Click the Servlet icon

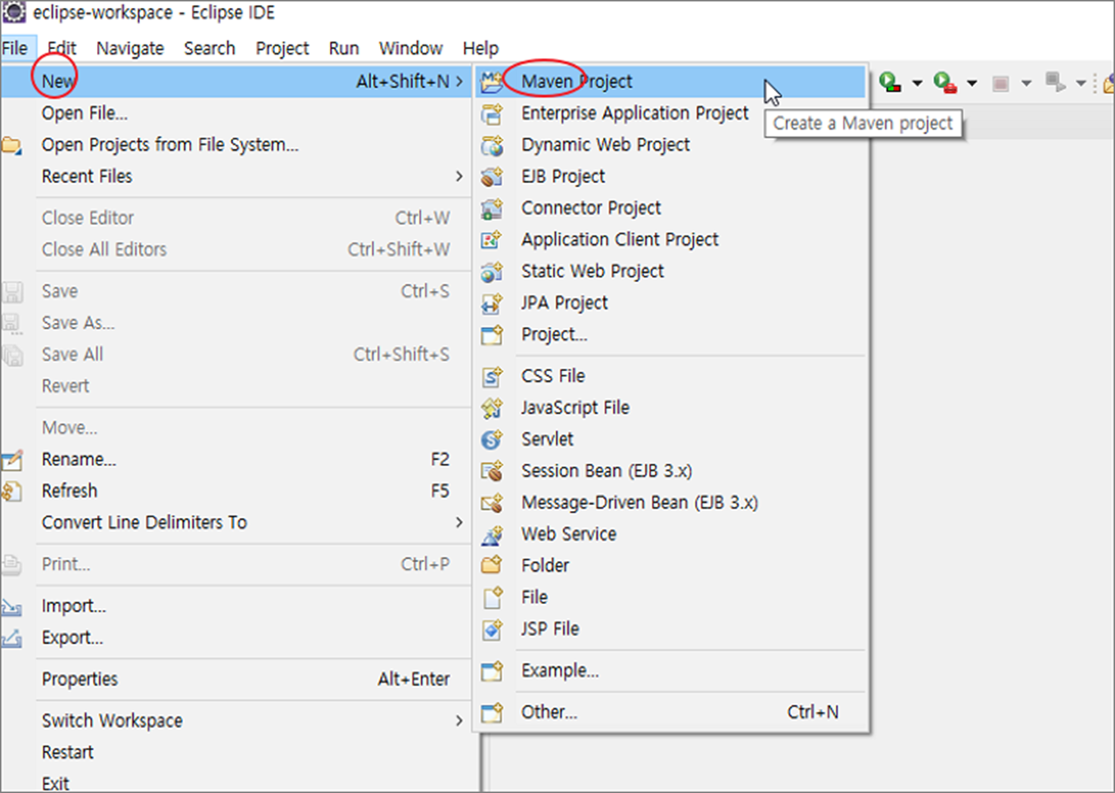click(x=492, y=440)
